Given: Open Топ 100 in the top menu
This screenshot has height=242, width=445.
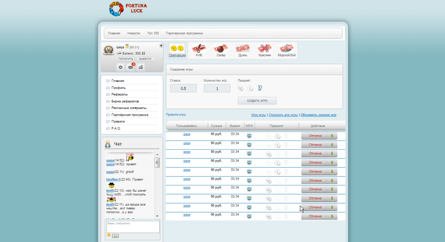Looking at the screenshot, I should point(153,33).
